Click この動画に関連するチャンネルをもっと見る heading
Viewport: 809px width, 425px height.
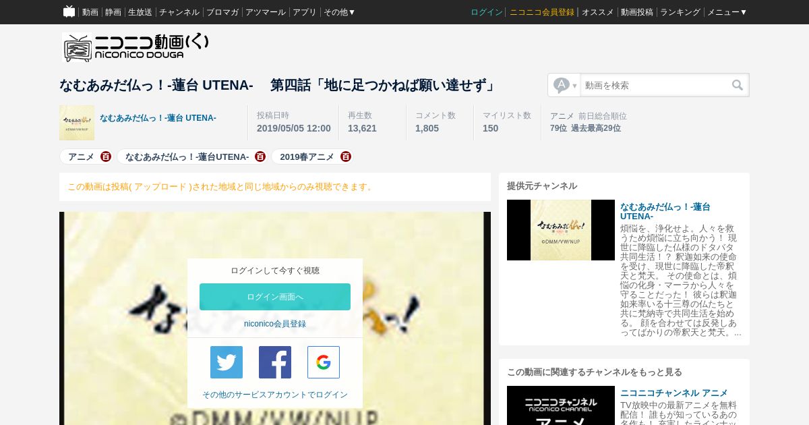coord(595,372)
